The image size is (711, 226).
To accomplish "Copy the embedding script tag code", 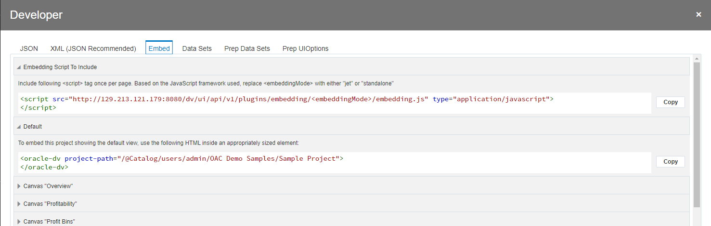I will coord(670,102).
